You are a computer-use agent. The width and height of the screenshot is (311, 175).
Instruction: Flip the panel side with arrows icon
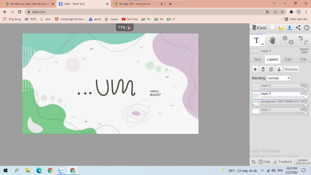[254, 162]
